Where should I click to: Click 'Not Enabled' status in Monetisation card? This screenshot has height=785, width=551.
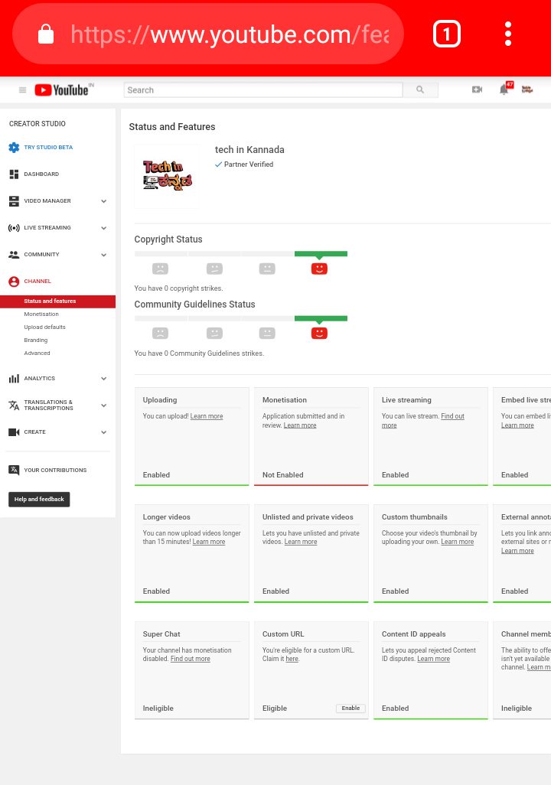283,475
